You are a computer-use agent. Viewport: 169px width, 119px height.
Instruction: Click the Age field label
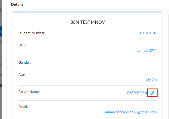pos(22,74)
